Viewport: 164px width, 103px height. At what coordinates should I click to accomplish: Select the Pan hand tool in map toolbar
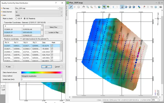pos(84,7)
